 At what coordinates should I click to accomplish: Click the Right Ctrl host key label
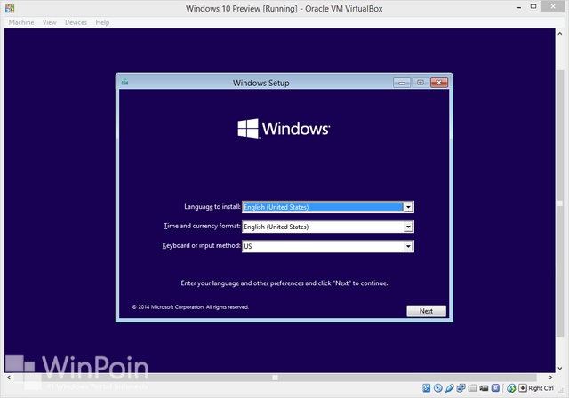[x=541, y=388]
